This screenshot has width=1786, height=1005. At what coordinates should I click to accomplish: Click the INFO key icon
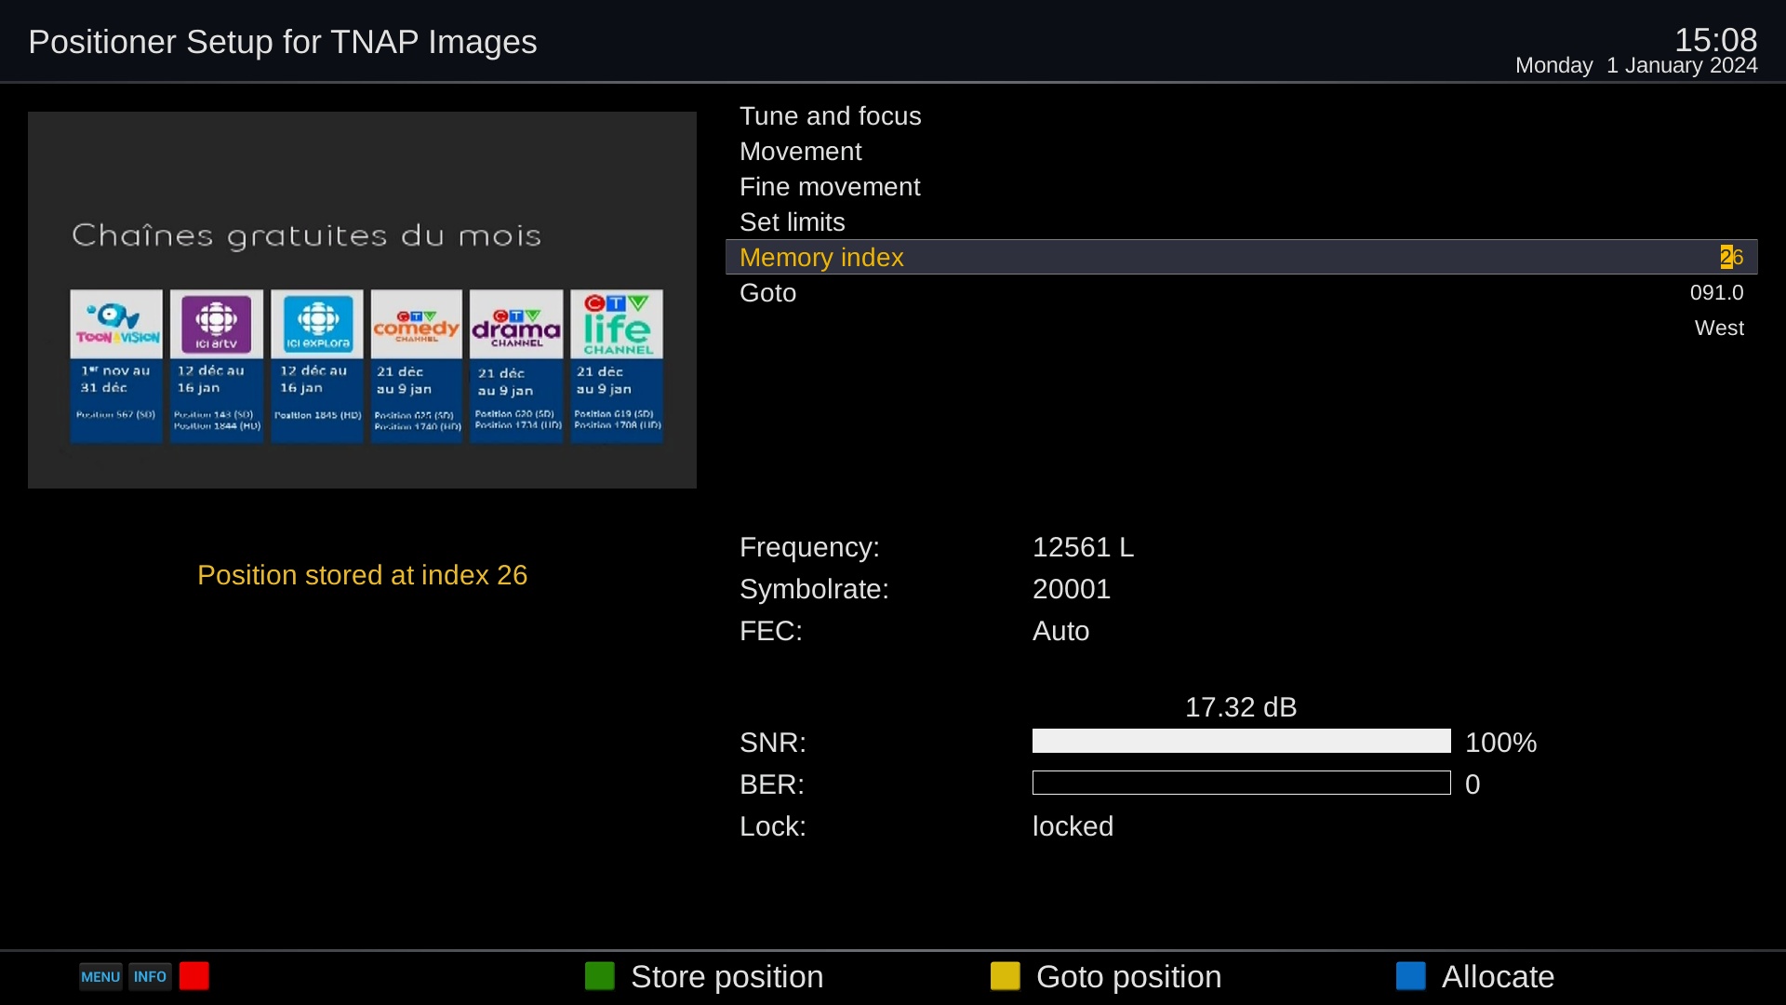click(x=150, y=976)
